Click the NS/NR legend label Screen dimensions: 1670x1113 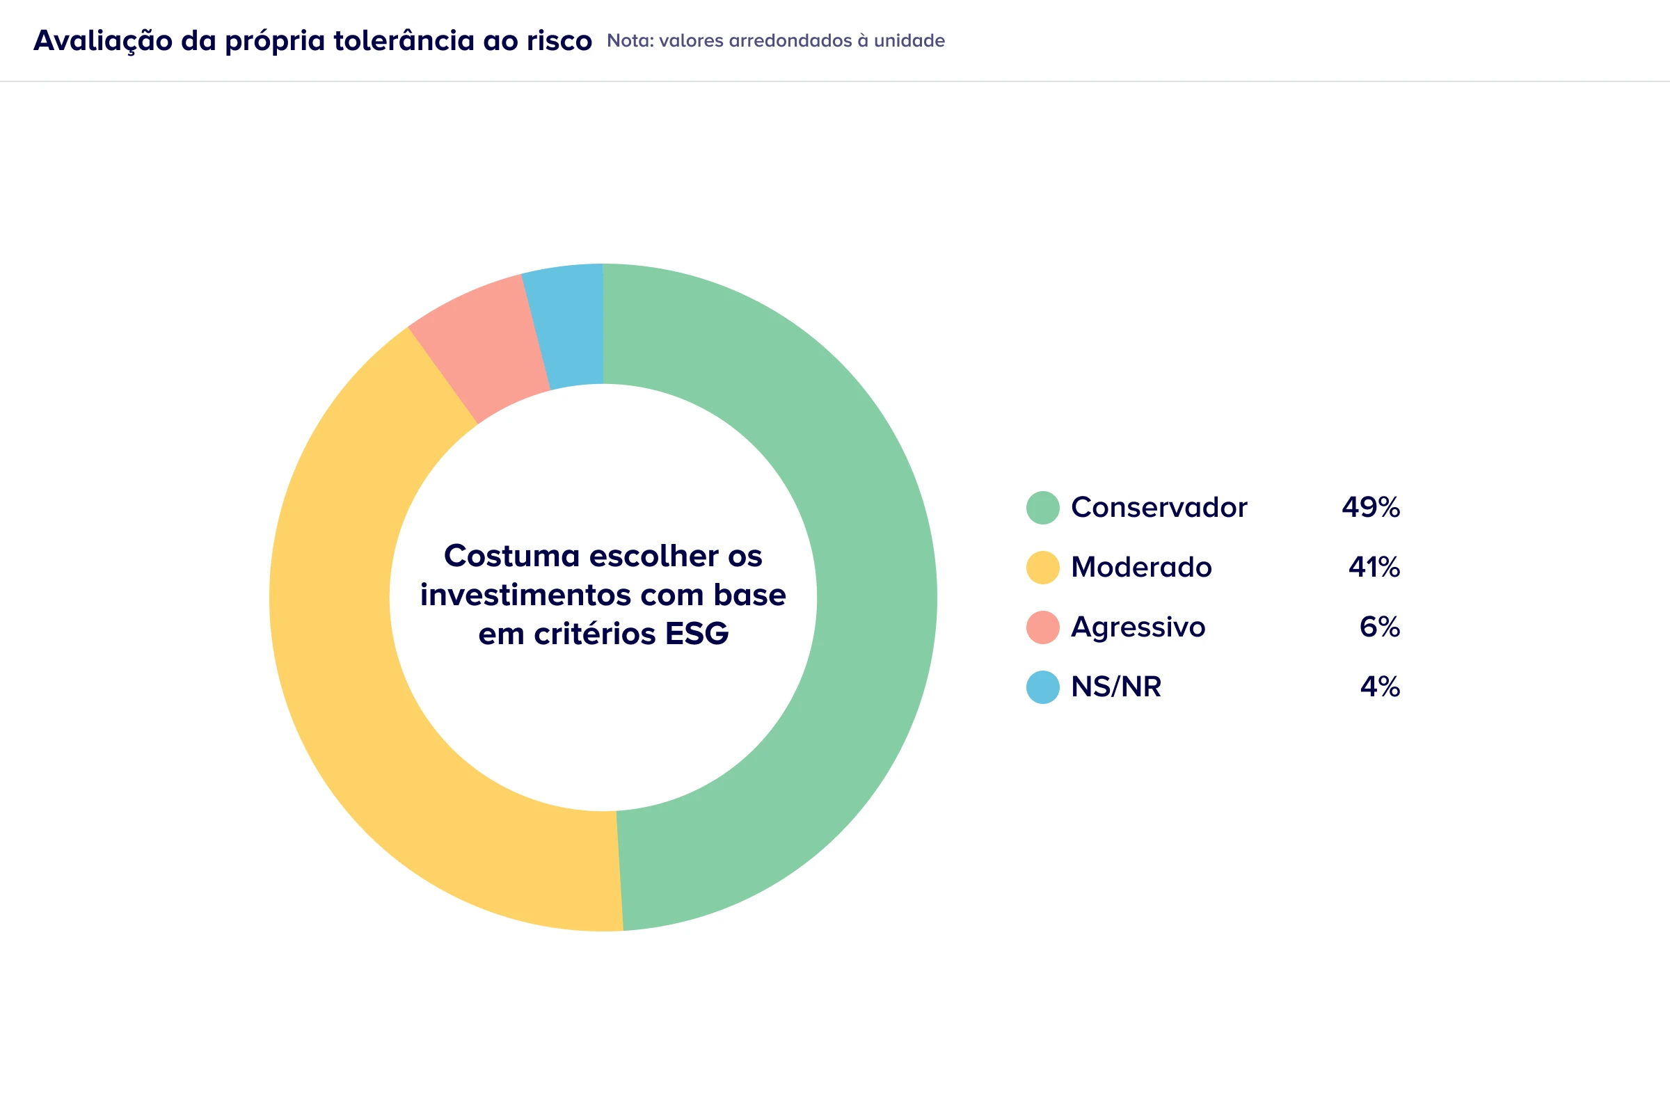pos(1115,687)
